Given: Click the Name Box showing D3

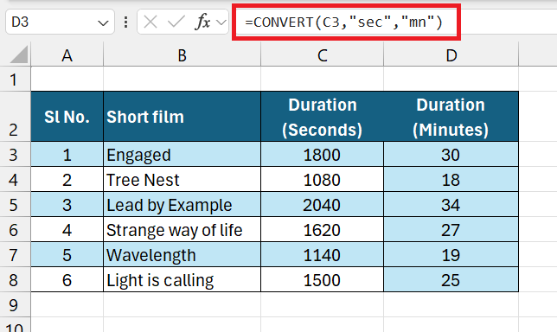Looking at the screenshot, I should click(60, 22).
